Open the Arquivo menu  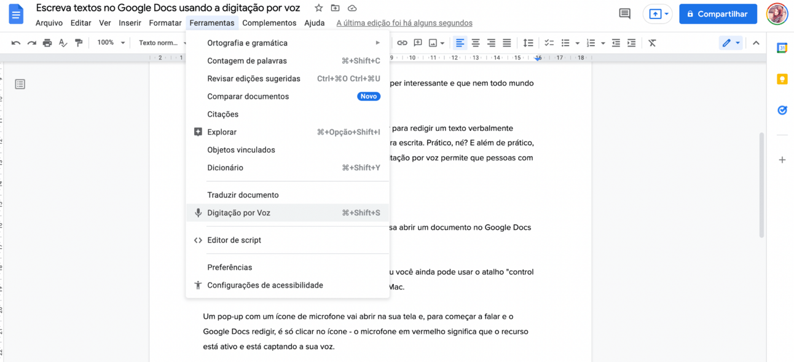tap(49, 23)
